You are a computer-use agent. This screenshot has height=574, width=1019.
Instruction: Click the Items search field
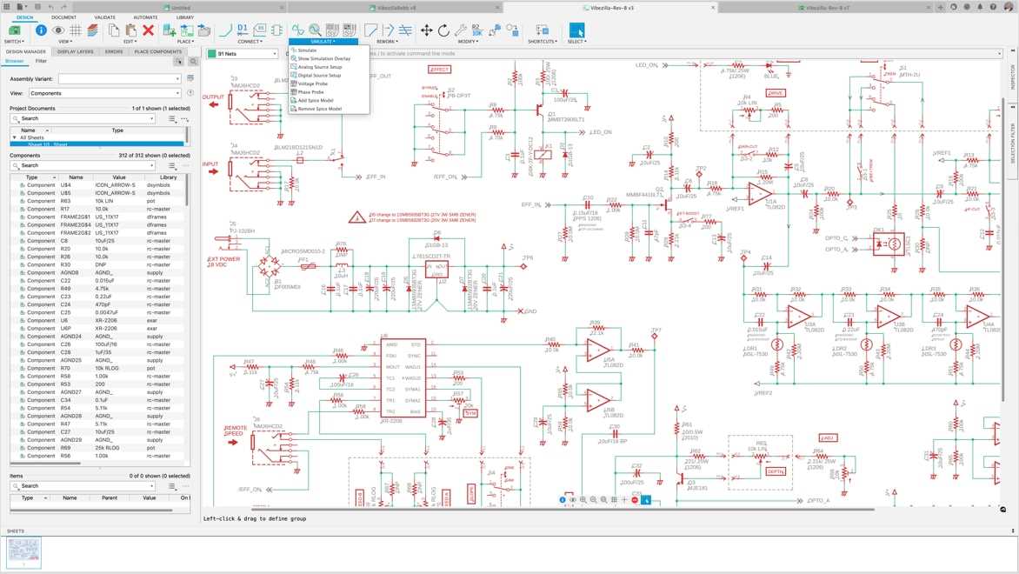point(83,485)
